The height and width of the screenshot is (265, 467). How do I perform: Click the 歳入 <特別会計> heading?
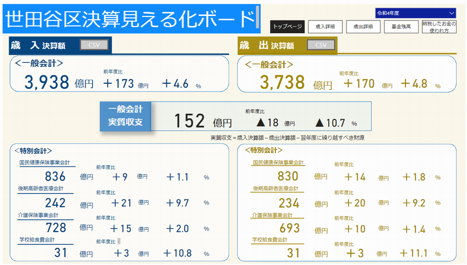(33, 151)
